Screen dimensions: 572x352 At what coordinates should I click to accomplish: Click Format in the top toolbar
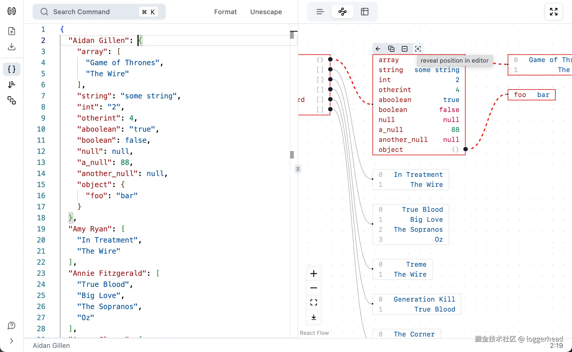(x=225, y=12)
